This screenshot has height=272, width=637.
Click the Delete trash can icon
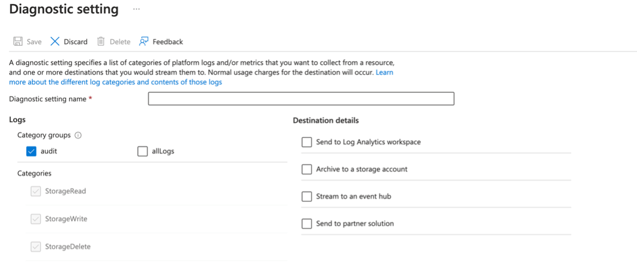point(101,42)
